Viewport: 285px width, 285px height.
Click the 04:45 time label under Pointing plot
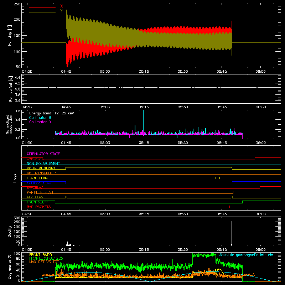pos(66,72)
